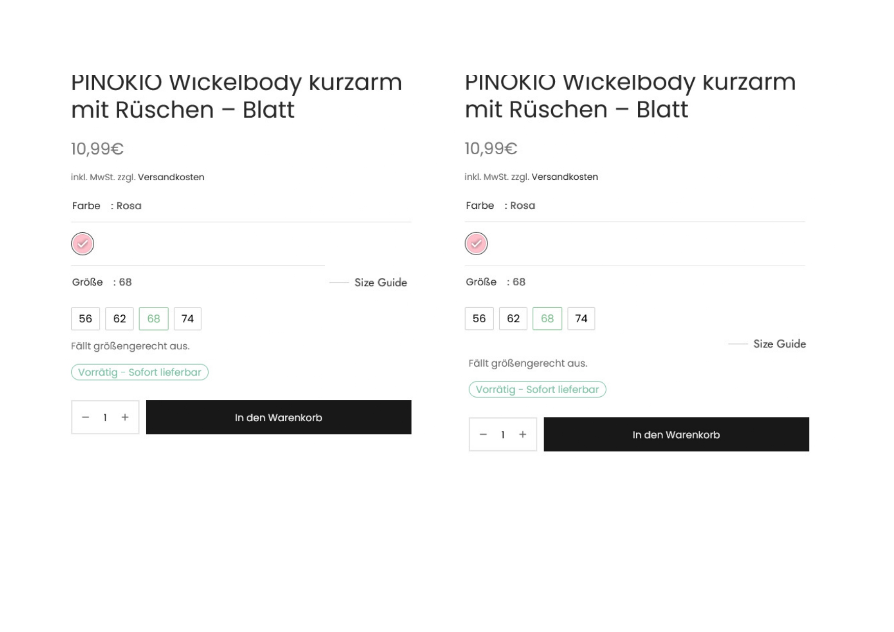
Task: Click minus icon in left quantity stepper
Action: click(x=86, y=417)
